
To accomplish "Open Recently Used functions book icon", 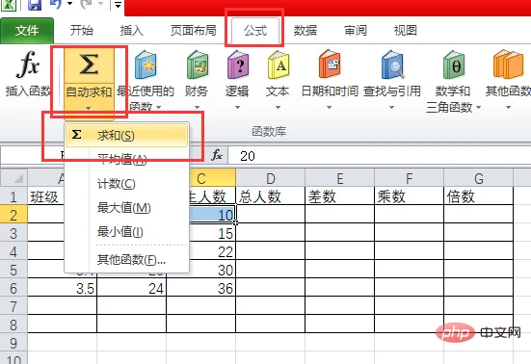I will point(146,65).
